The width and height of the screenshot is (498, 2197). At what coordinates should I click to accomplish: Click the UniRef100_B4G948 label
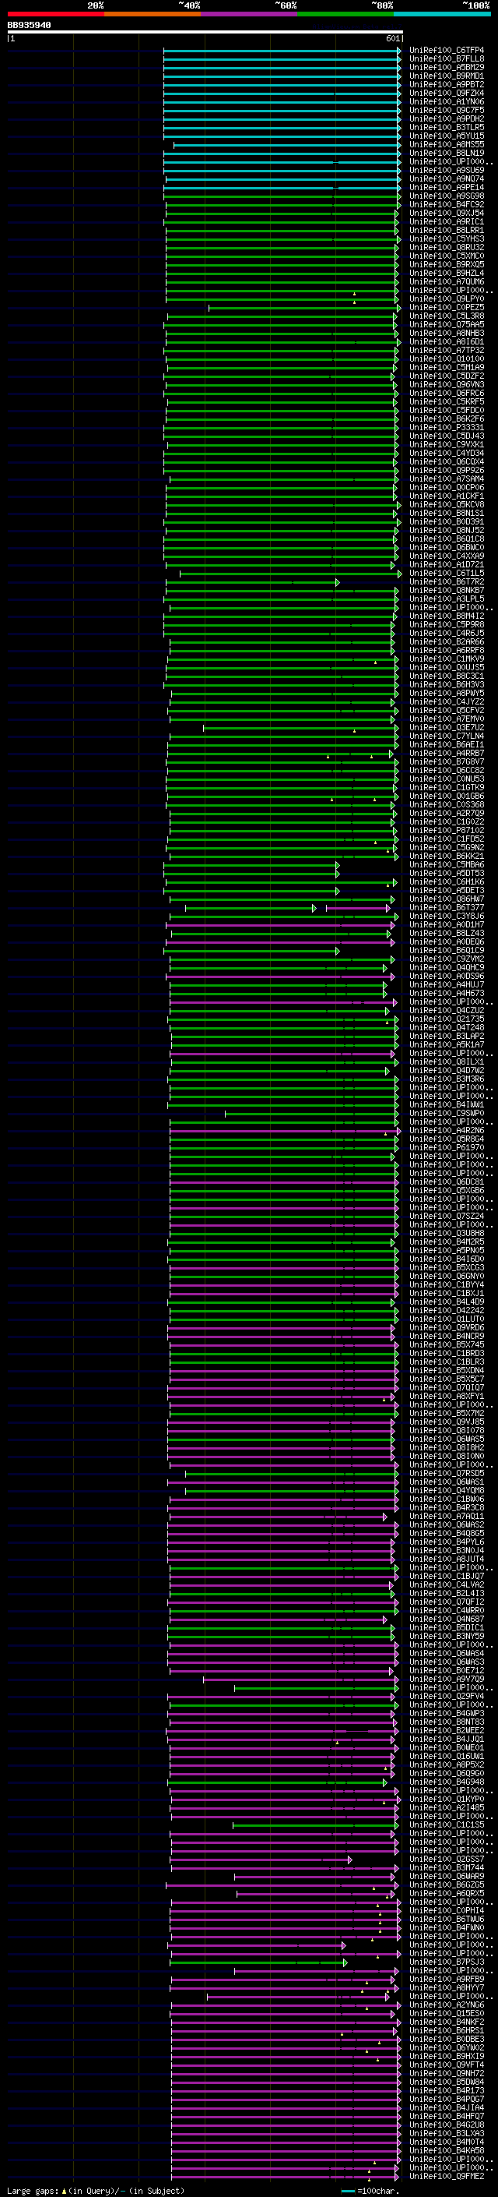(x=447, y=1782)
